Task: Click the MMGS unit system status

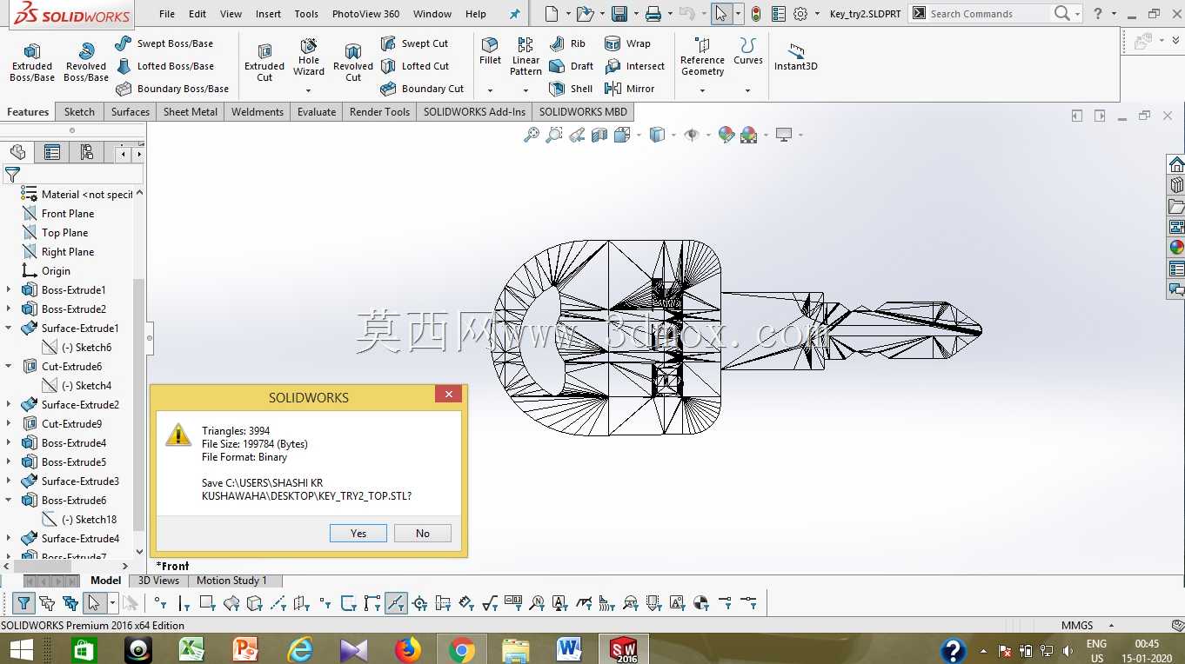Action: click(x=1077, y=626)
